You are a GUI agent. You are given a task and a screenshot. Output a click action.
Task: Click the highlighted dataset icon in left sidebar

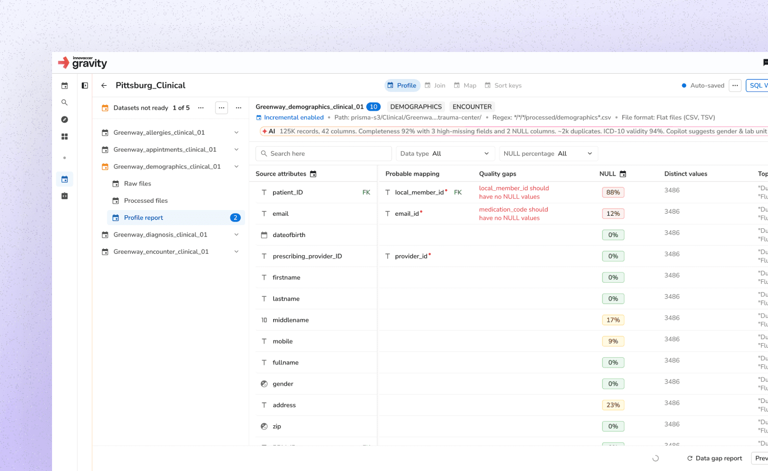(65, 179)
